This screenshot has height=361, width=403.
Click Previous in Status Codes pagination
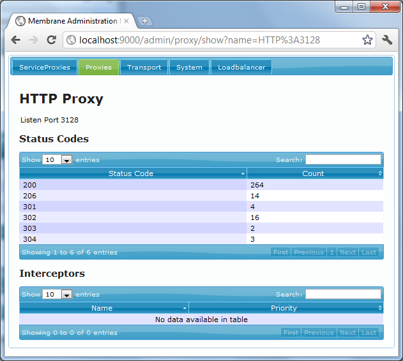click(x=308, y=253)
